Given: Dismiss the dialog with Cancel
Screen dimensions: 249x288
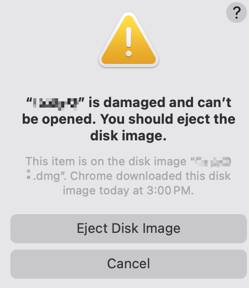Looking at the screenshot, I should (129, 264).
